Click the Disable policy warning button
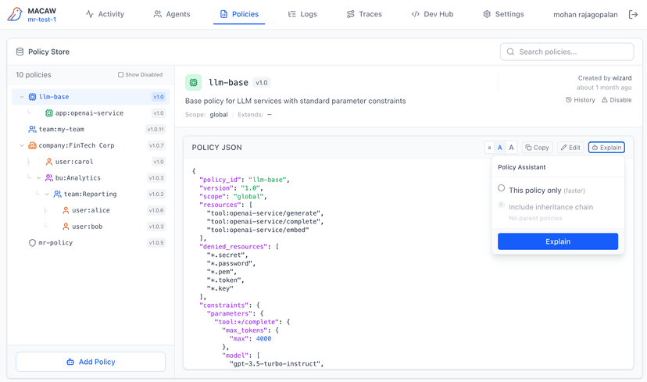Screen dimensions: 647x382 coord(617,100)
